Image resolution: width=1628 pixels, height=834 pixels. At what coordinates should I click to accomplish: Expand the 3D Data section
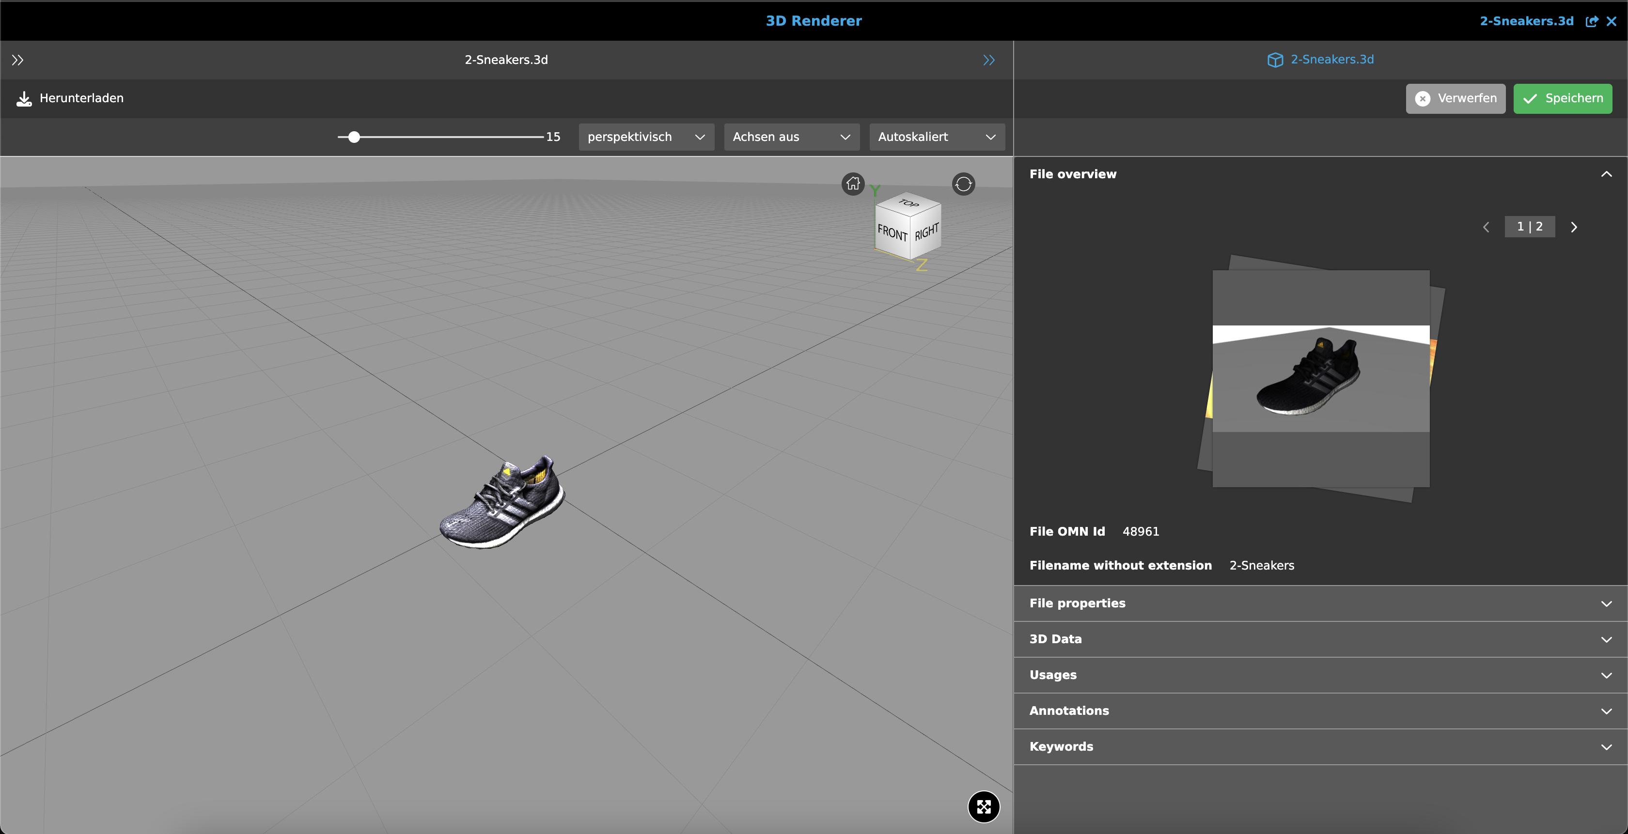click(1319, 639)
